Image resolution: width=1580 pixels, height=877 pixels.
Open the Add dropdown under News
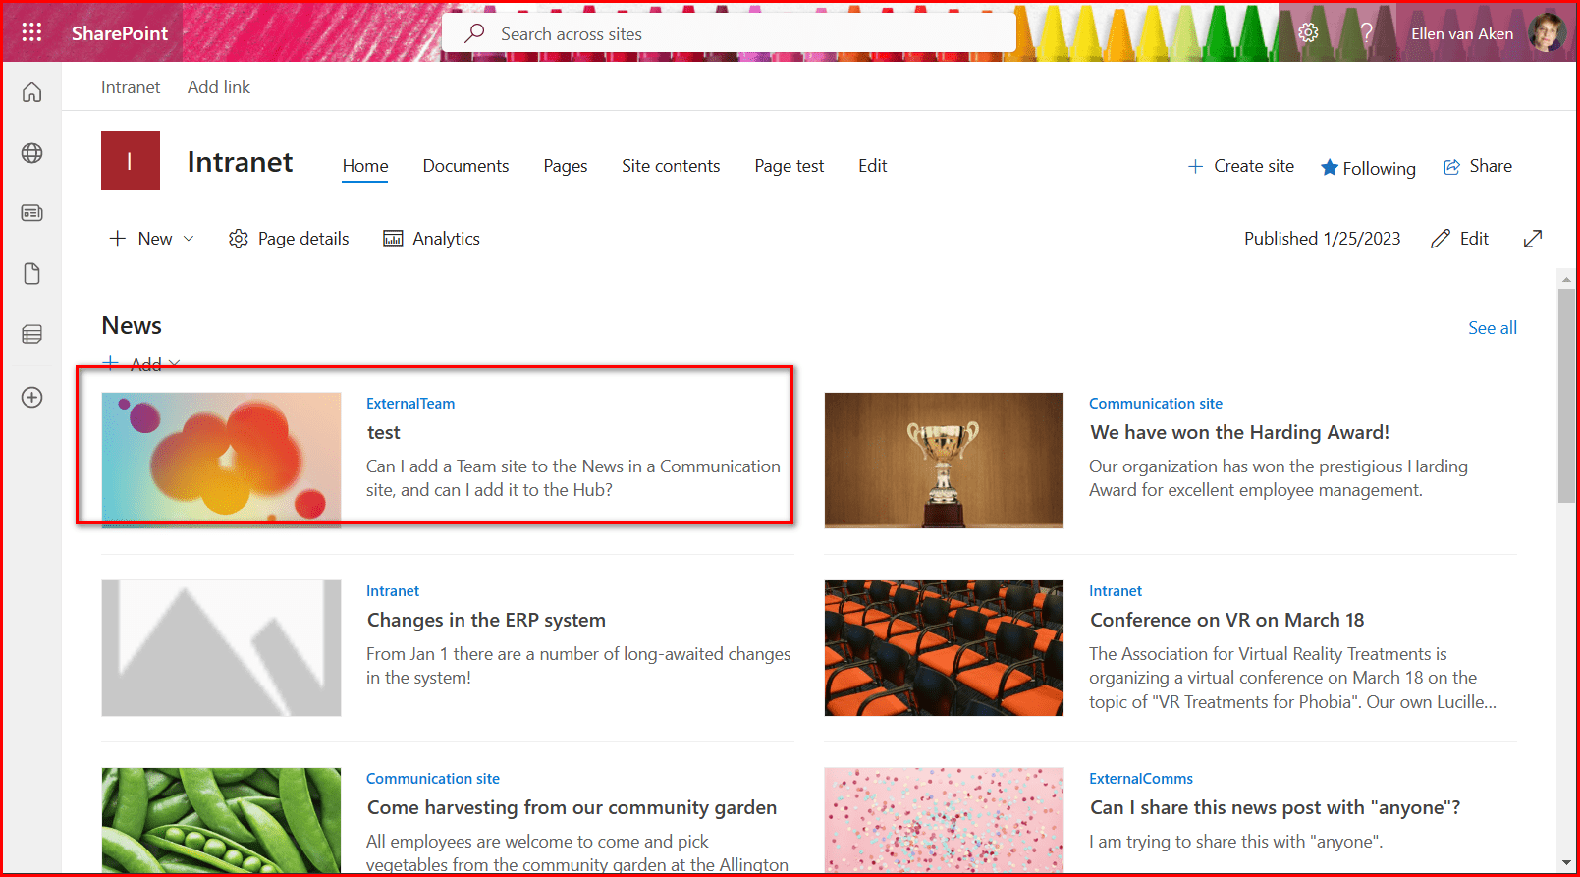pos(141,363)
